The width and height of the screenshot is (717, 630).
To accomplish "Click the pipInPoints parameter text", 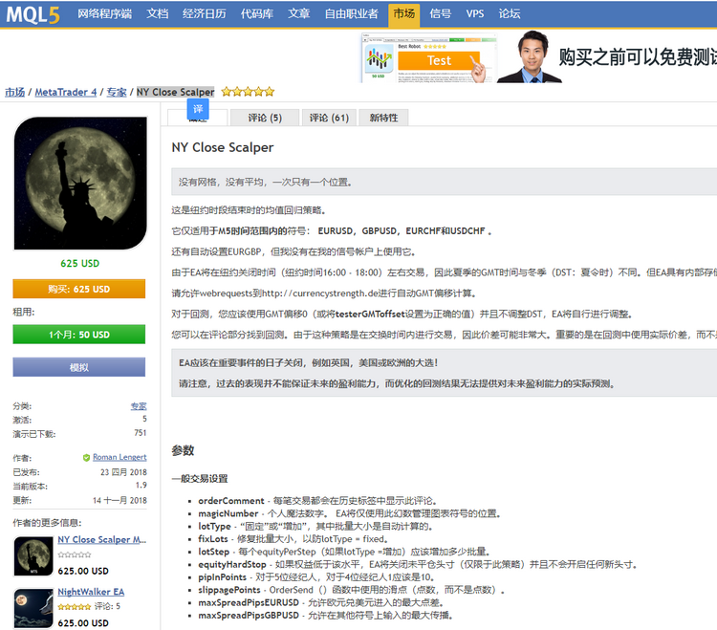I will point(222,577).
